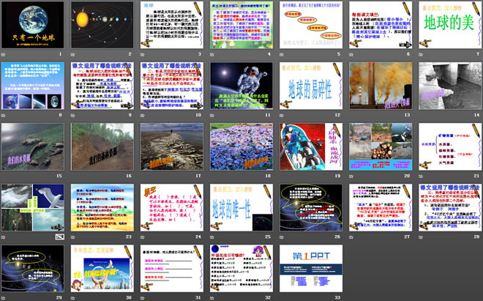The width and height of the screenshot is (483, 301).
Task: Select slide 8 with four Earth photos
Action: 33,86
